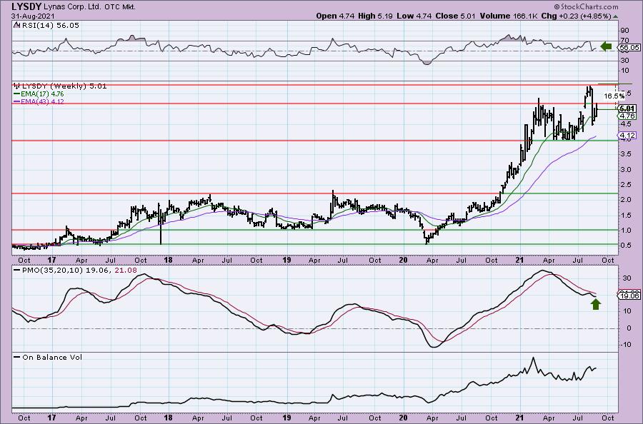Click the 70 level on the RSI axis
The height and width of the screenshot is (424, 643).
pos(625,40)
